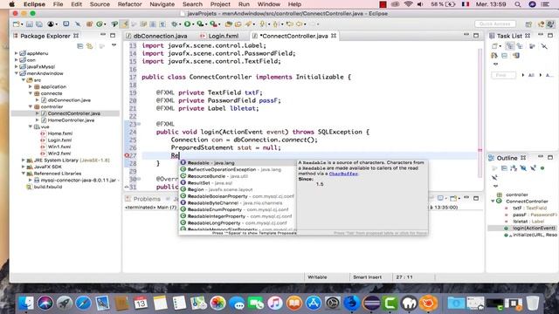
Task: Open the Project menu
Action: tap(220, 4)
